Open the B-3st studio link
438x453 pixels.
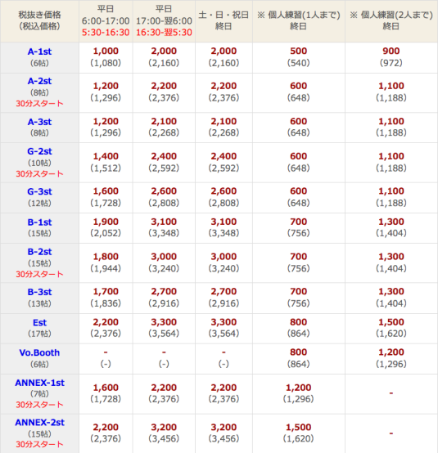pyautogui.click(x=39, y=292)
